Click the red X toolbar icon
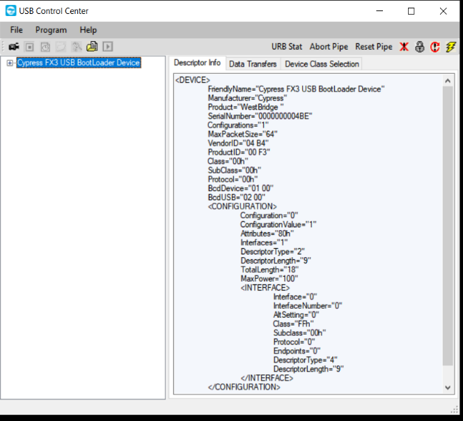Image resolution: width=463 pixels, height=421 pixels. point(404,47)
